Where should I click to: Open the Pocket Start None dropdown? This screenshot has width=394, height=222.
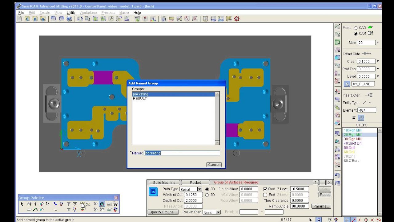click(218, 212)
